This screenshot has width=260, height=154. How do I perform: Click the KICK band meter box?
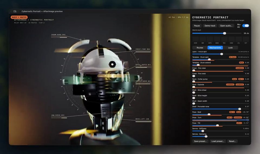point(196,39)
